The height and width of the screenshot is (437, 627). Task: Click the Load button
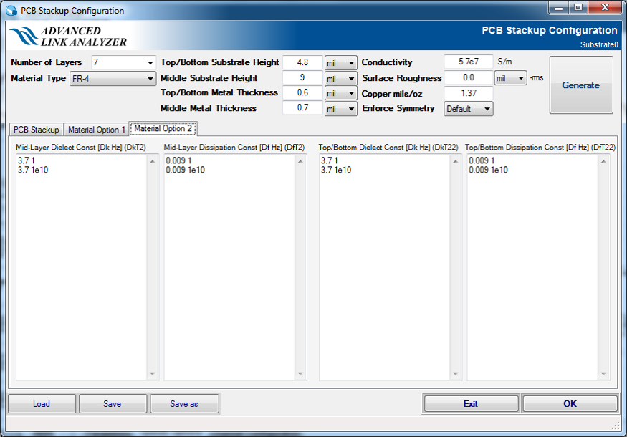42,404
